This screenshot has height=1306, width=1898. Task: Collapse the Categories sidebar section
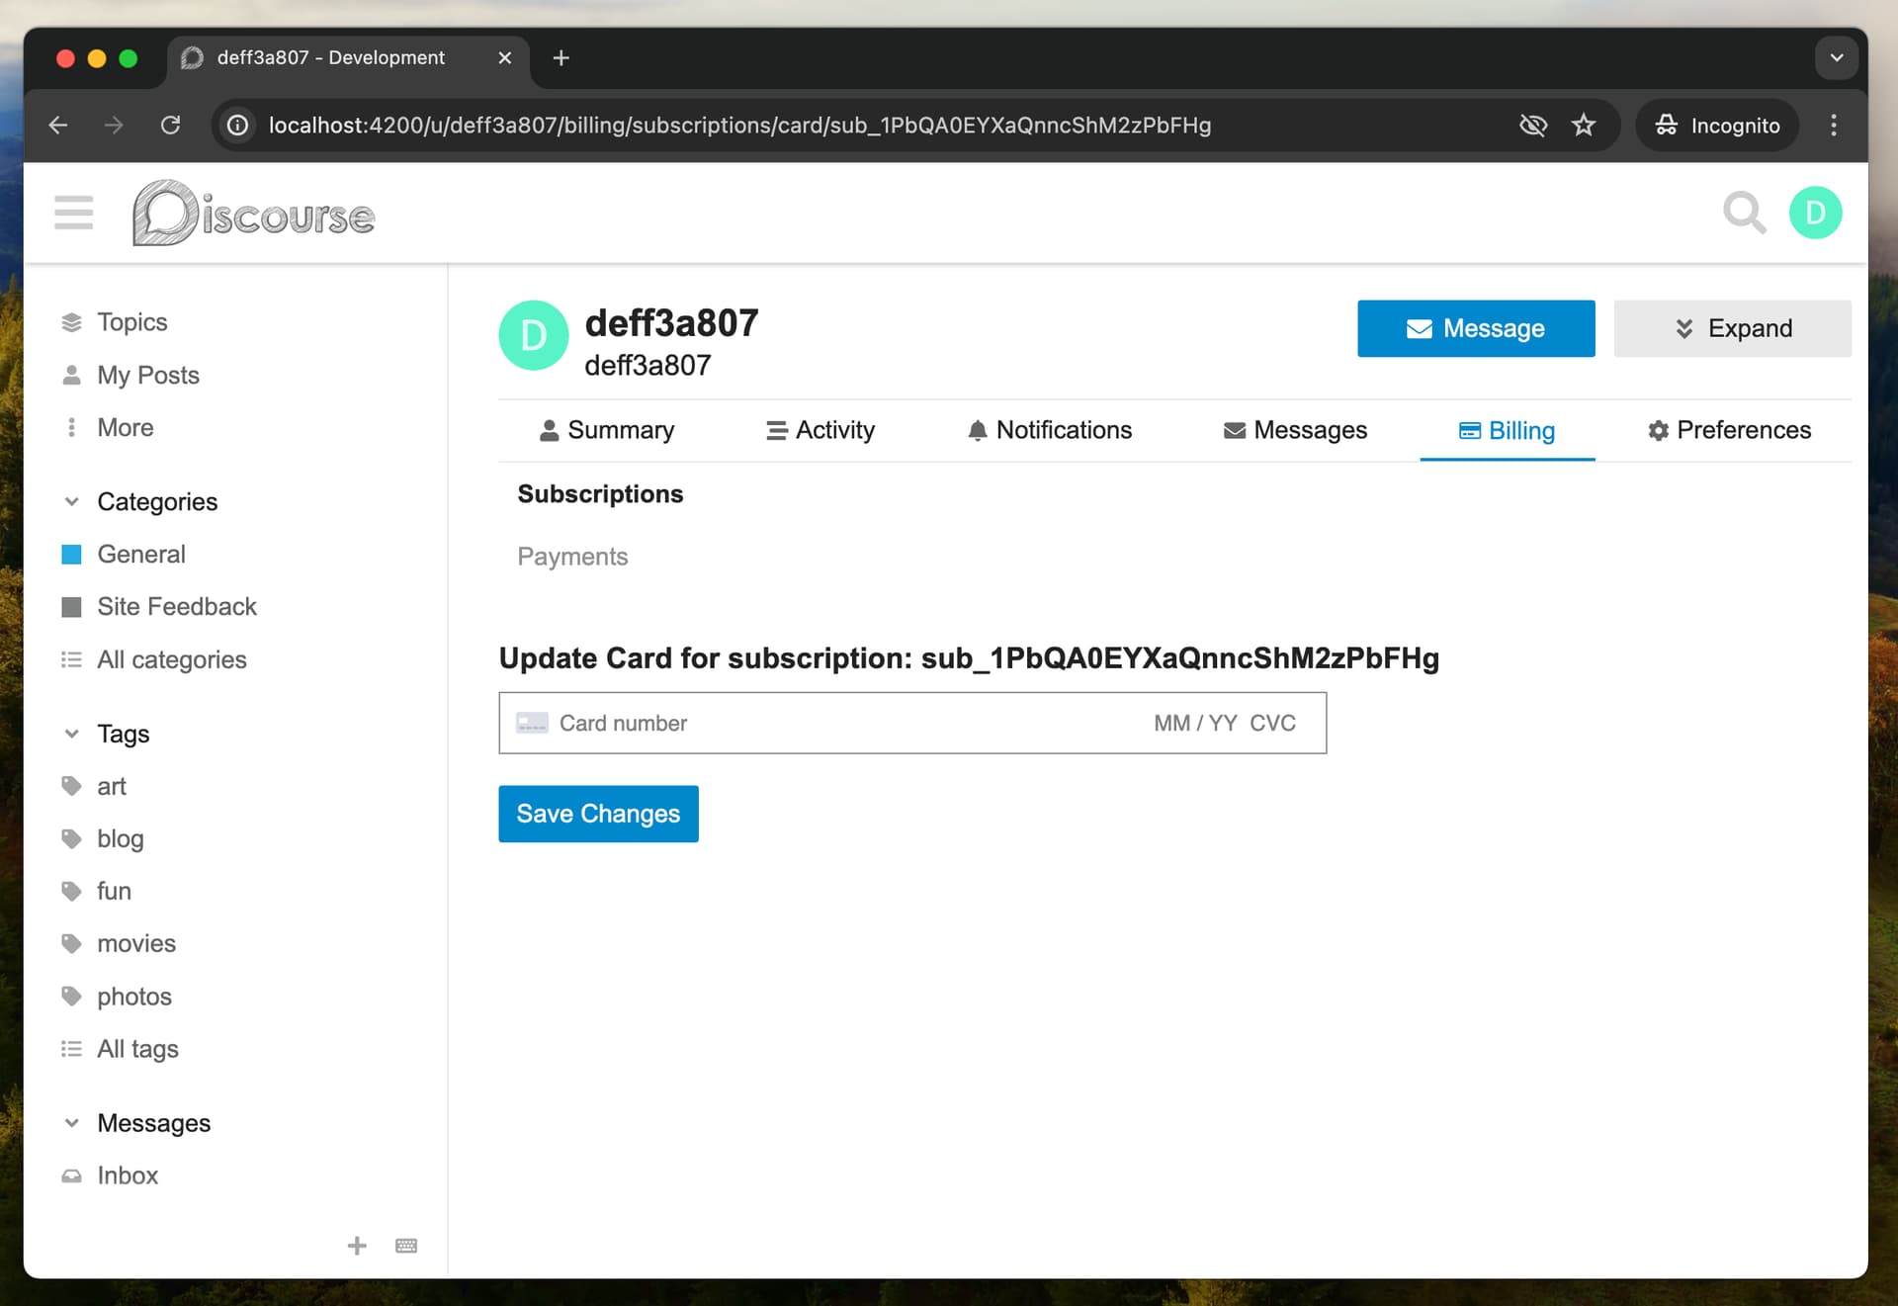(72, 502)
